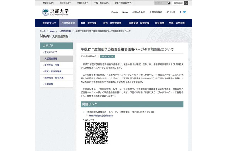
Task: Open 社会連携 in category sidebar
Action: pyautogui.click(x=56, y=84)
